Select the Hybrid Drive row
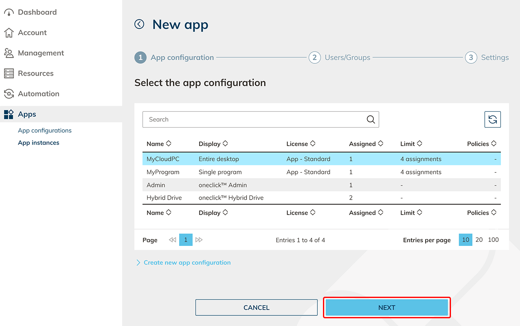The height and width of the screenshot is (326, 520). pos(321,198)
